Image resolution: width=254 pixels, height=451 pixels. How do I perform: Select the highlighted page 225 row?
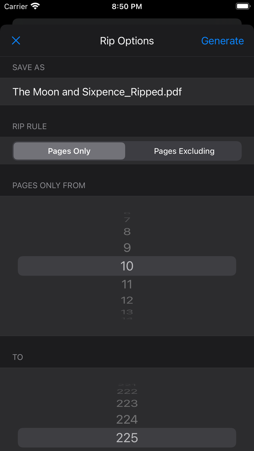[x=127, y=438]
